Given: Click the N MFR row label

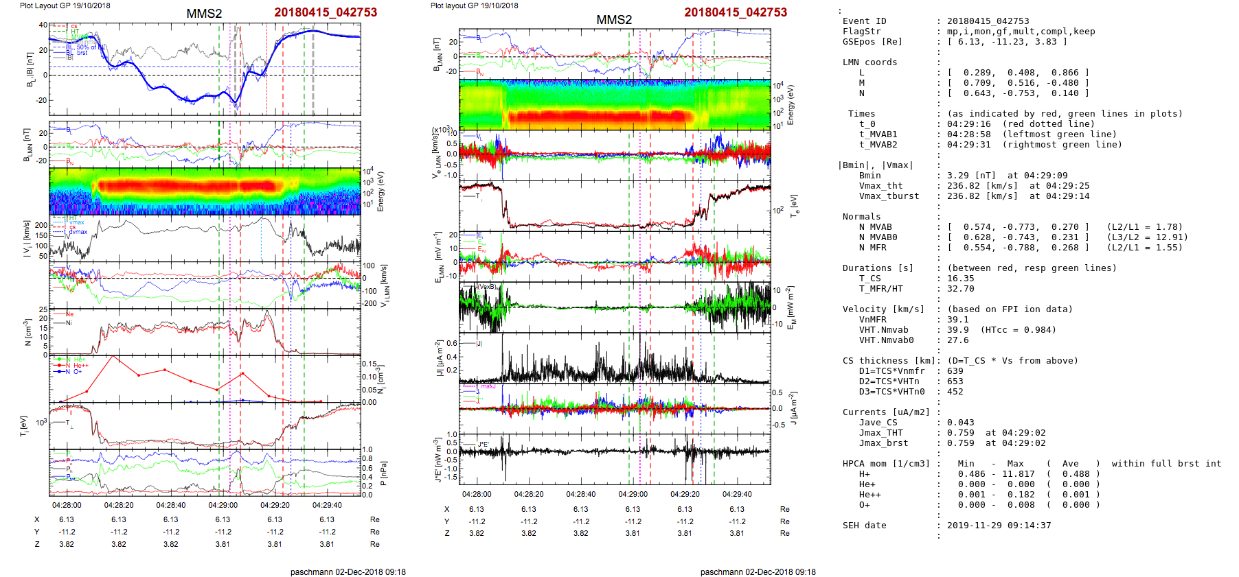Looking at the screenshot, I should 872,248.
